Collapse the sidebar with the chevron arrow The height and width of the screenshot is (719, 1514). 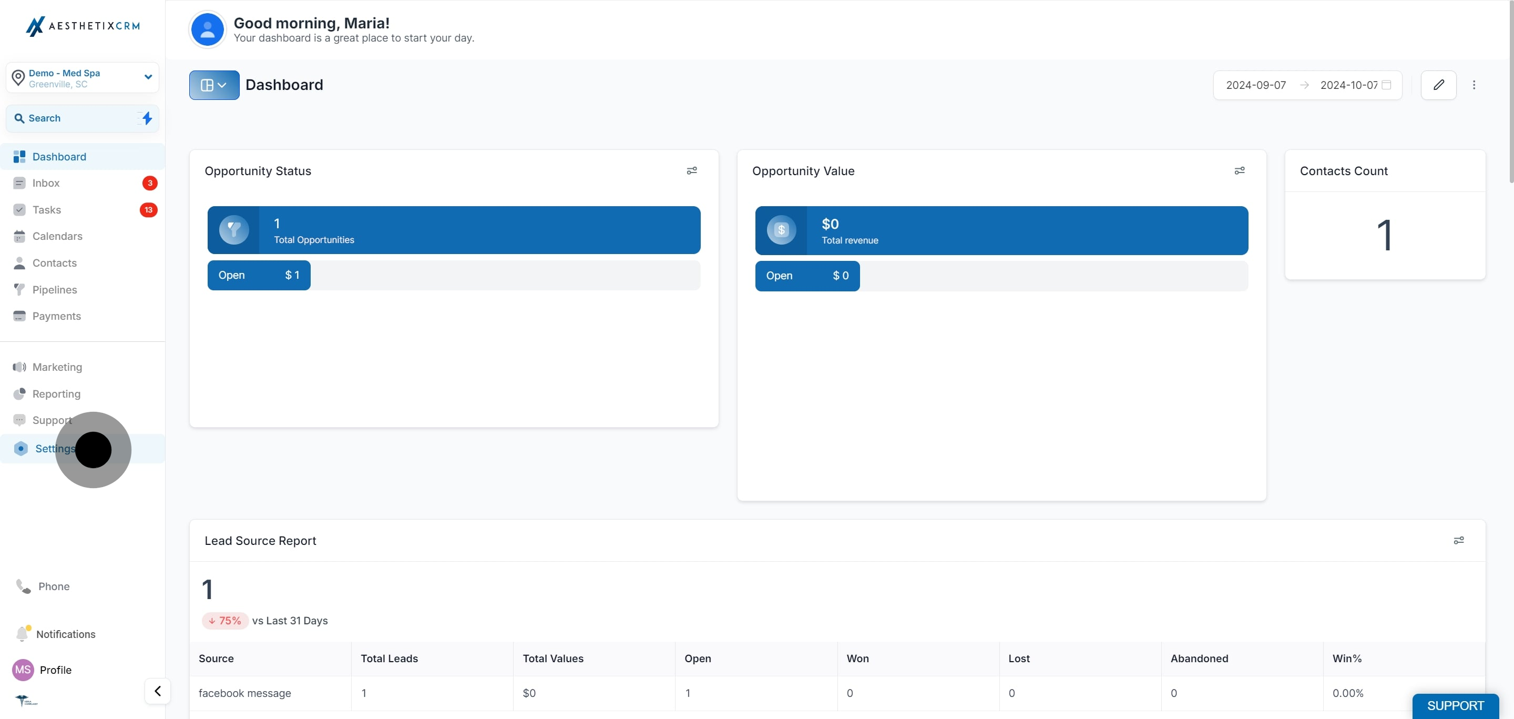tap(158, 691)
